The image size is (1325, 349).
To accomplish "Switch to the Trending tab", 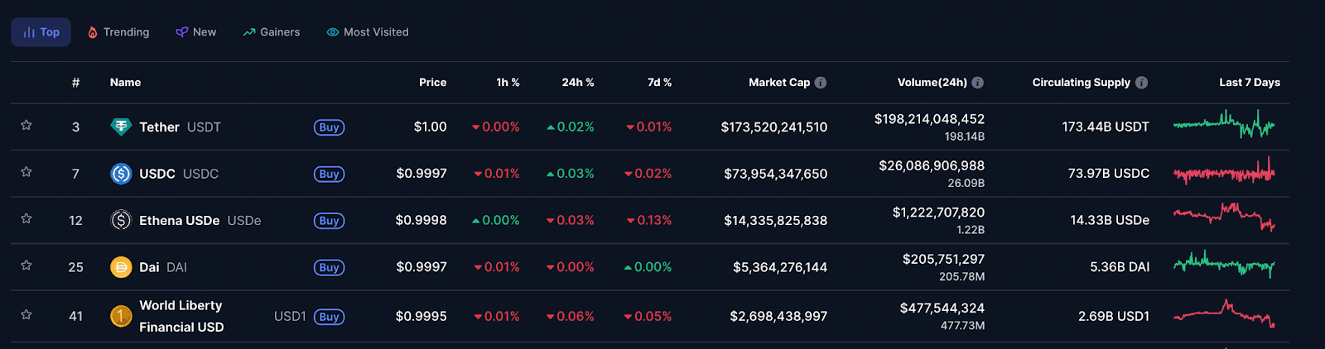I will tap(118, 32).
